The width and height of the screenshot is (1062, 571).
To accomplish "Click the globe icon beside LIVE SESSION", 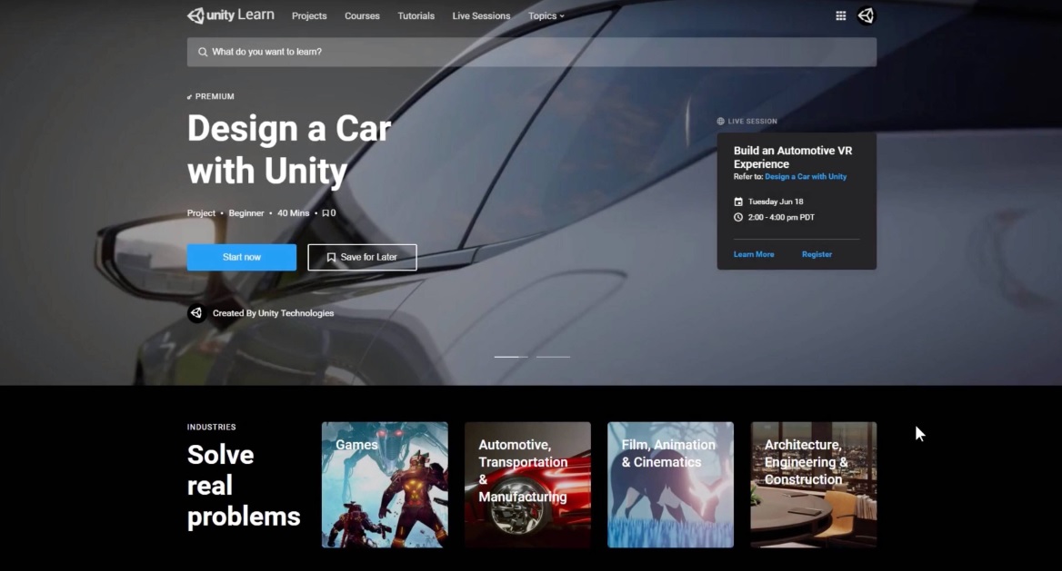I will pos(721,121).
